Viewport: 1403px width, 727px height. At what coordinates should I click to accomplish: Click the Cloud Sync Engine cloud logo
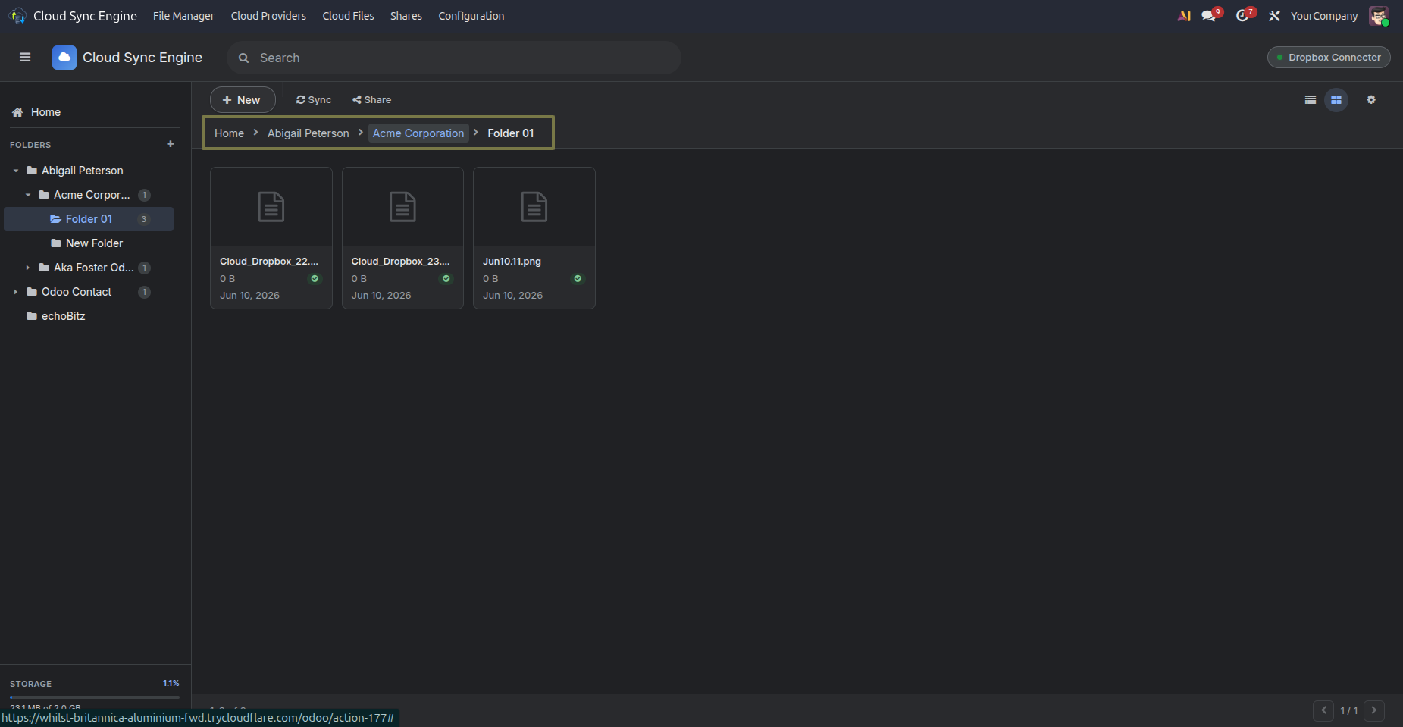pyautogui.click(x=64, y=58)
